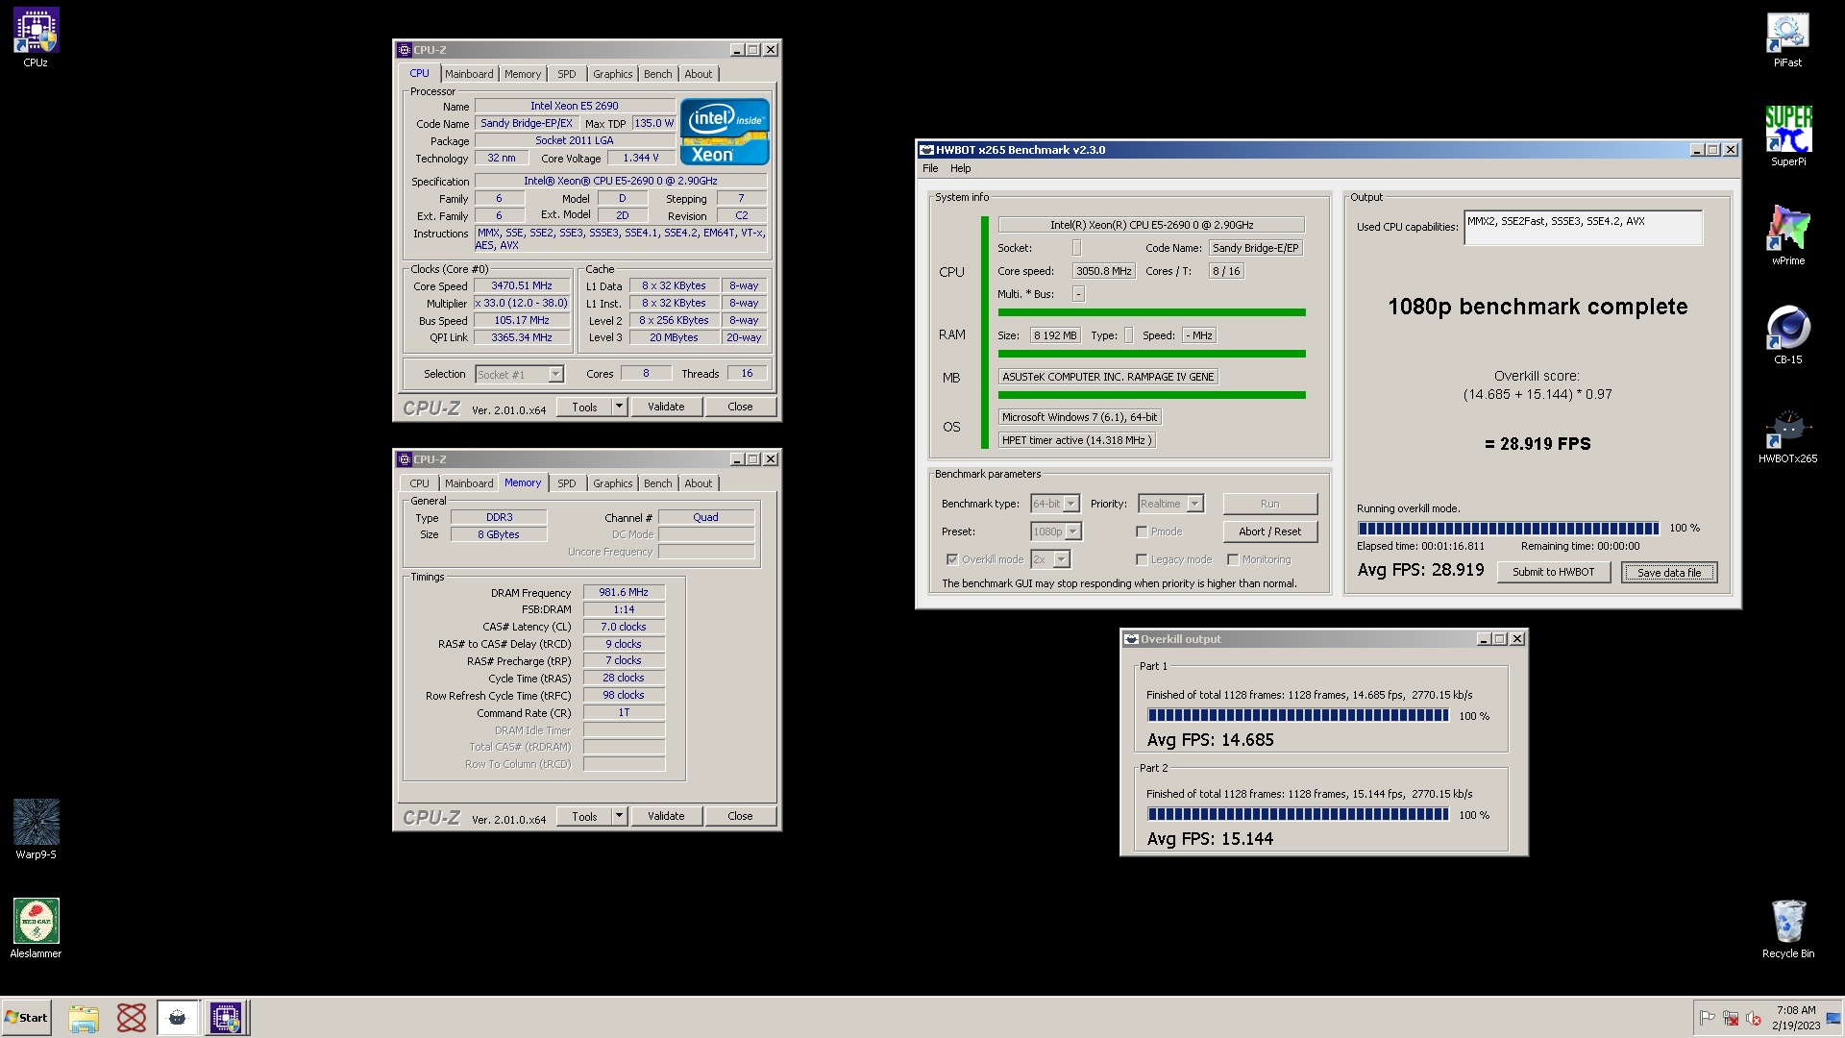Click the bottom CPU-Z window title icon
Screen dimensions: 1845x1038
point(405,459)
